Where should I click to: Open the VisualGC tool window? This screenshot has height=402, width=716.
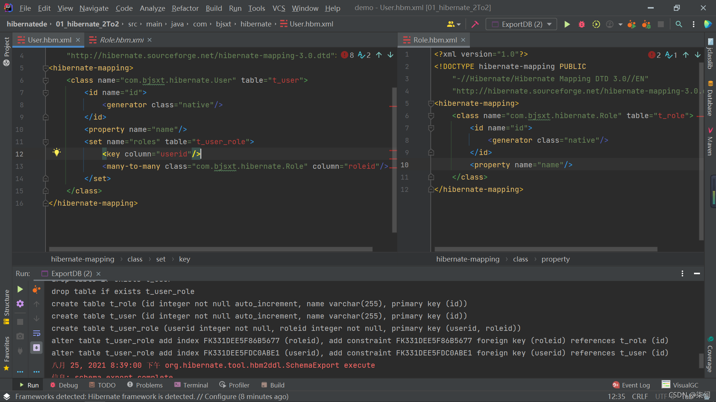click(680, 385)
